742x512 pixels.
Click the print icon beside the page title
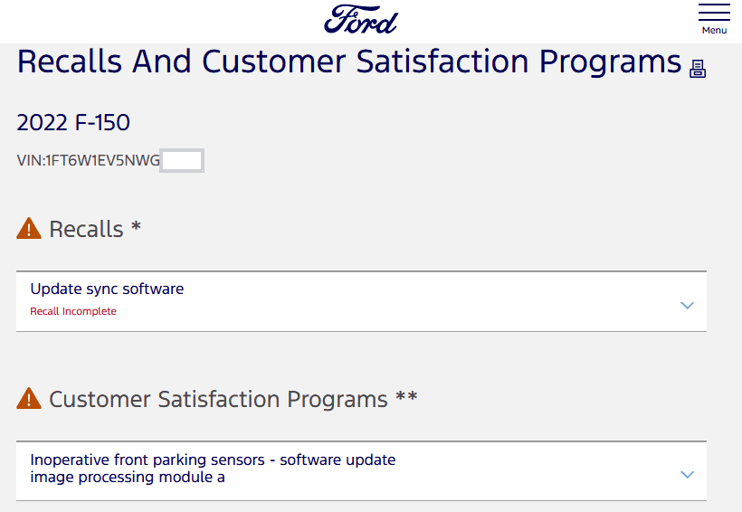click(698, 69)
